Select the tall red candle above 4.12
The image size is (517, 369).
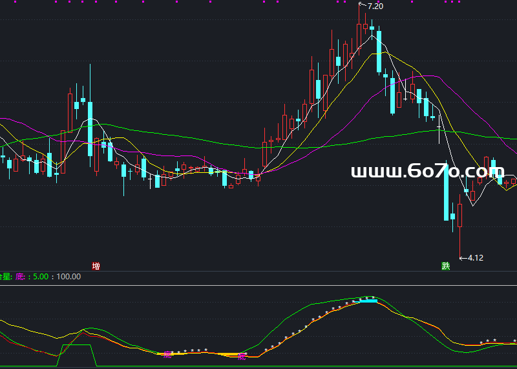point(459,215)
